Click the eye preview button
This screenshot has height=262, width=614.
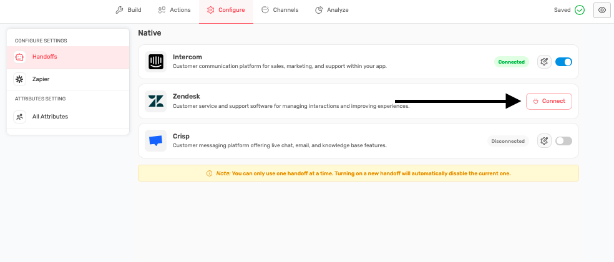point(602,10)
